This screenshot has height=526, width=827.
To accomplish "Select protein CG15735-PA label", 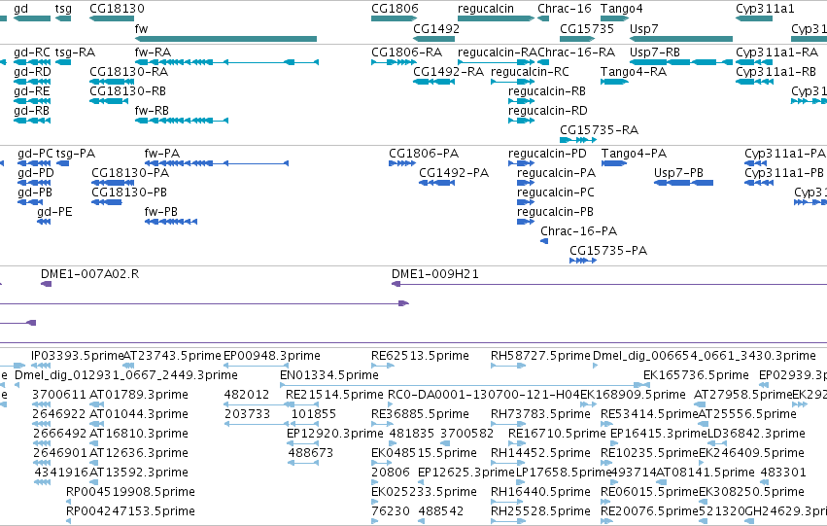I will pyautogui.click(x=608, y=251).
